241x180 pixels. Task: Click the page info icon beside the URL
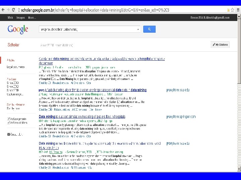pyautogui.click(x=19, y=10)
